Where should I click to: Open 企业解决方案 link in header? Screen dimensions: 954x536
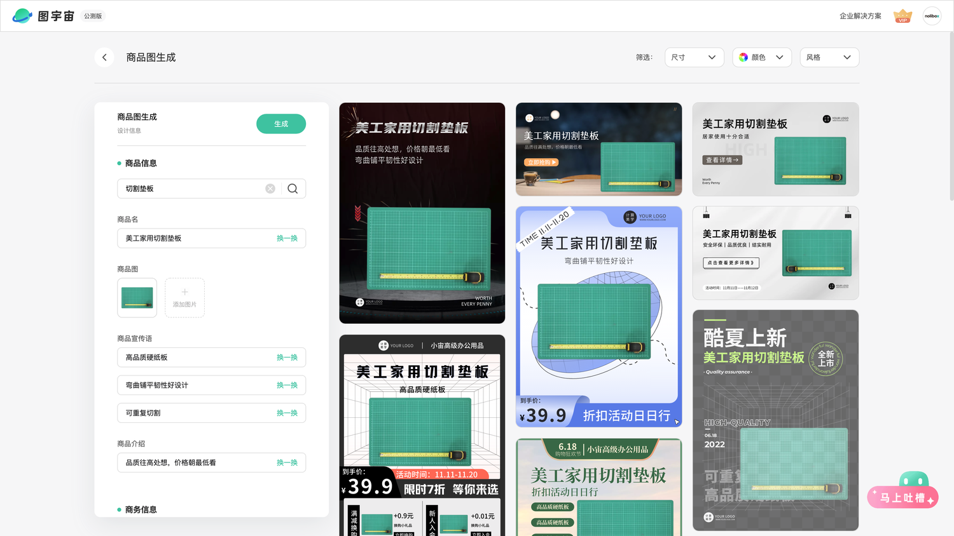(x=861, y=16)
